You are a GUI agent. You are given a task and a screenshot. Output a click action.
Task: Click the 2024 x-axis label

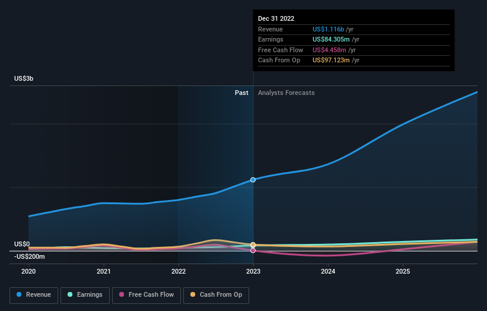[328, 272]
